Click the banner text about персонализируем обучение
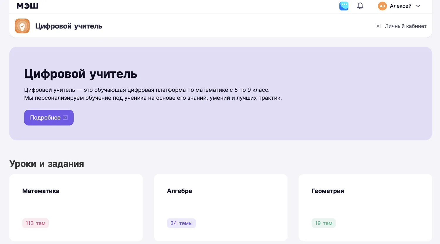 pyautogui.click(x=153, y=98)
